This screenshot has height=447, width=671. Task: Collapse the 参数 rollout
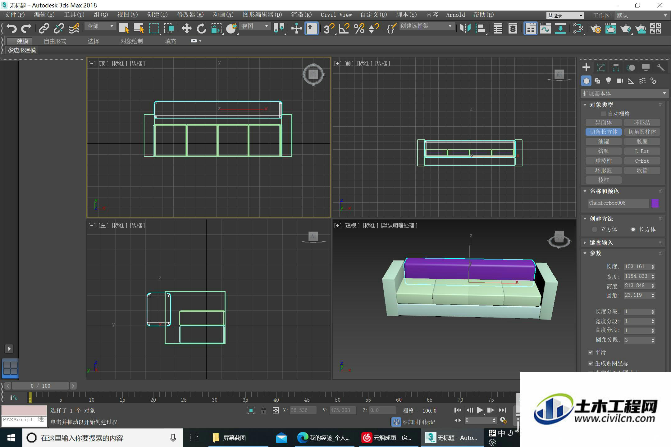point(585,253)
